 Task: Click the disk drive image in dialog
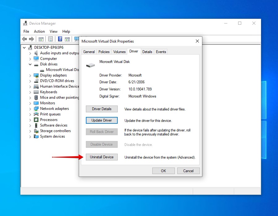(91, 65)
